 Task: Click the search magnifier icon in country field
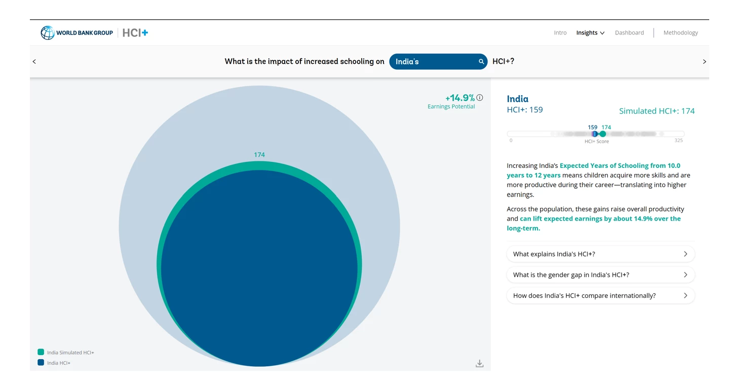click(x=481, y=62)
